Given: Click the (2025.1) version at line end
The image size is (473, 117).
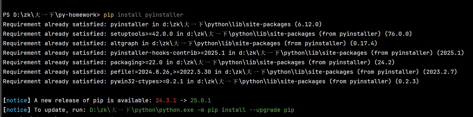Looking at the screenshot, I should (x=450, y=53).
